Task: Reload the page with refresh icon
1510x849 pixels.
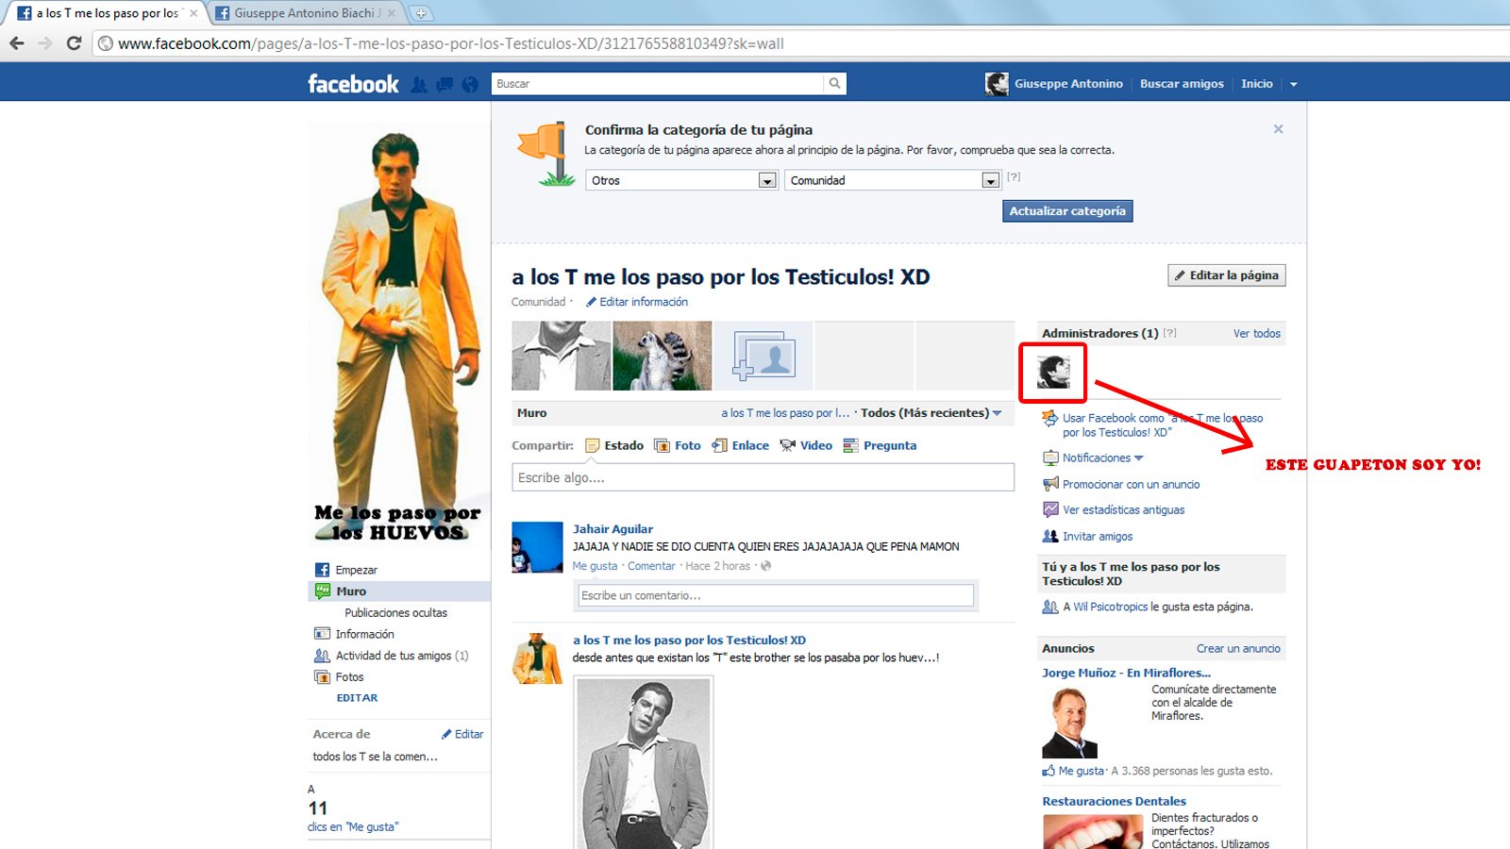Action: (74, 43)
